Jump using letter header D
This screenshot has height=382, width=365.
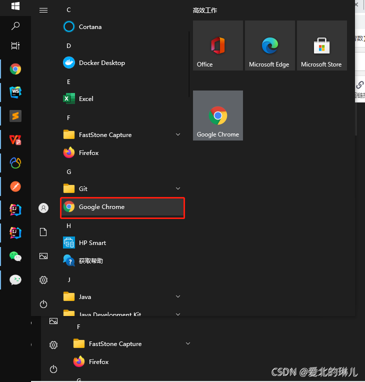(x=68, y=46)
